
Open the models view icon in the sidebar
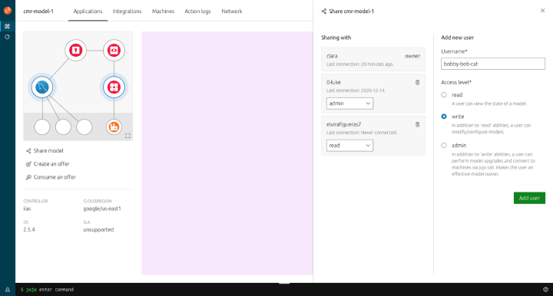(x=7, y=26)
